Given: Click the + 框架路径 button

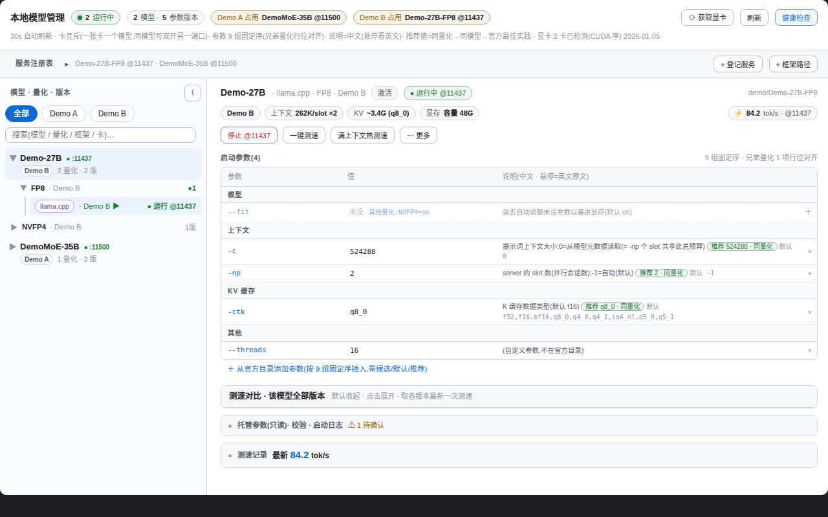Looking at the screenshot, I should tap(793, 64).
